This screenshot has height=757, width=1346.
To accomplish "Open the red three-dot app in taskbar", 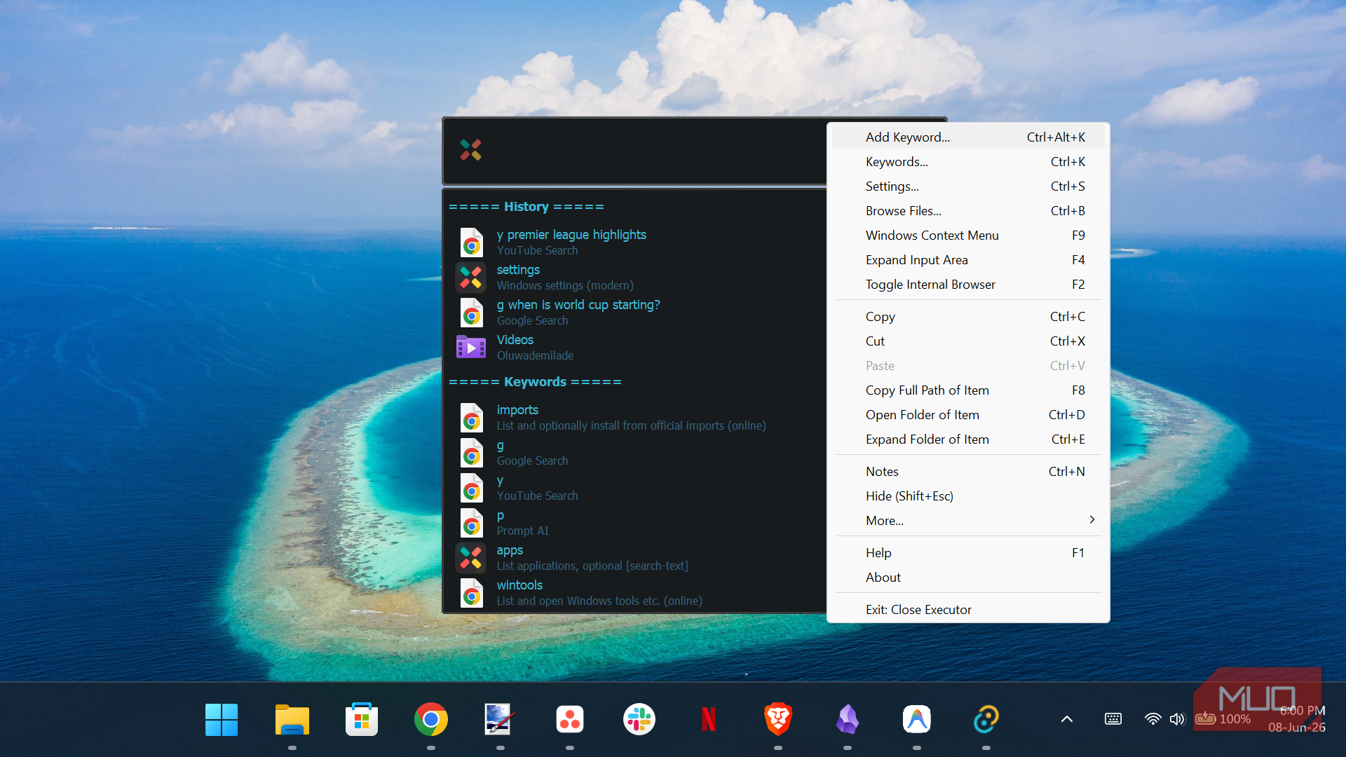I will tap(570, 720).
